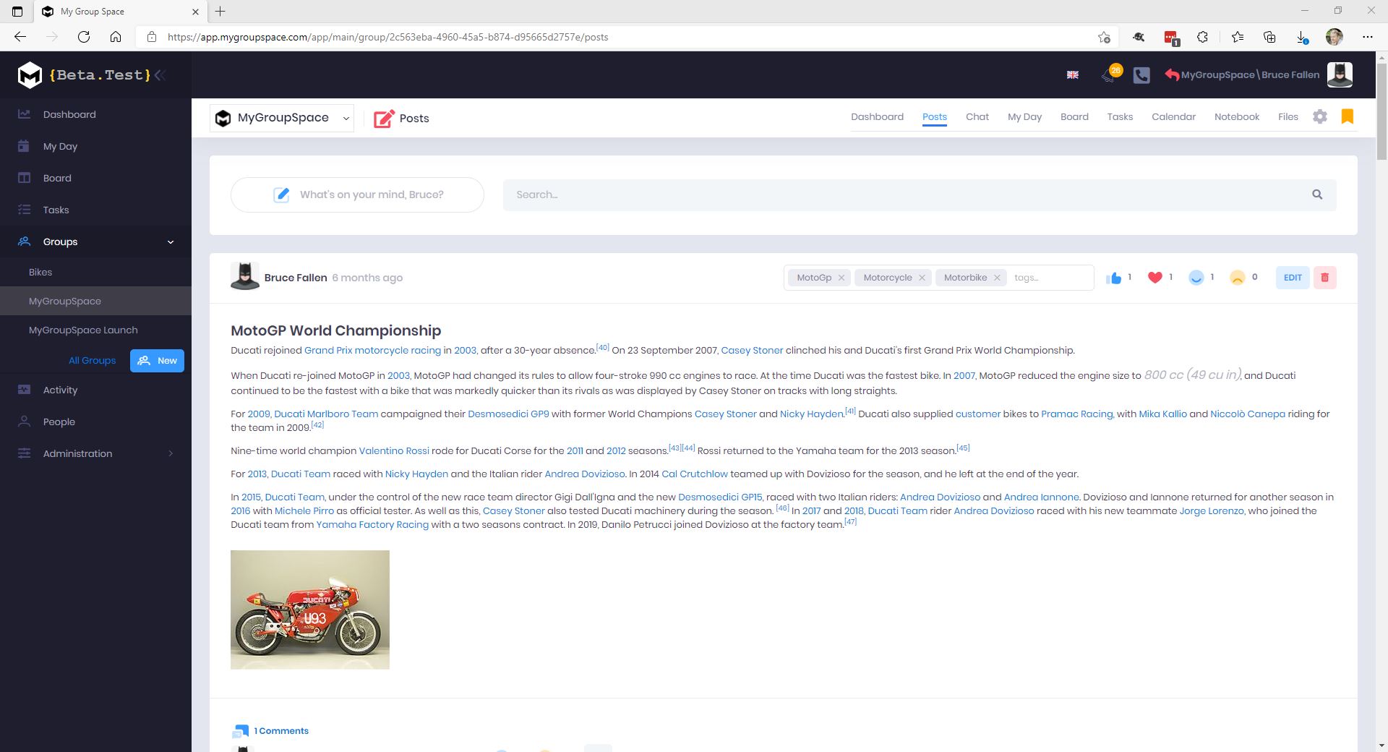Open People from the left sidebar
The height and width of the screenshot is (752, 1388).
(95, 422)
